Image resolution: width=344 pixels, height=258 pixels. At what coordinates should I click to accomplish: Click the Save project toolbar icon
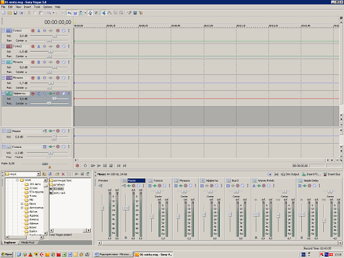tap(15, 13)
